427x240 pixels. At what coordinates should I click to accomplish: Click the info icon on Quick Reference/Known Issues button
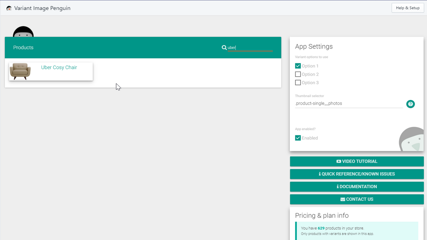click(320, 174)
